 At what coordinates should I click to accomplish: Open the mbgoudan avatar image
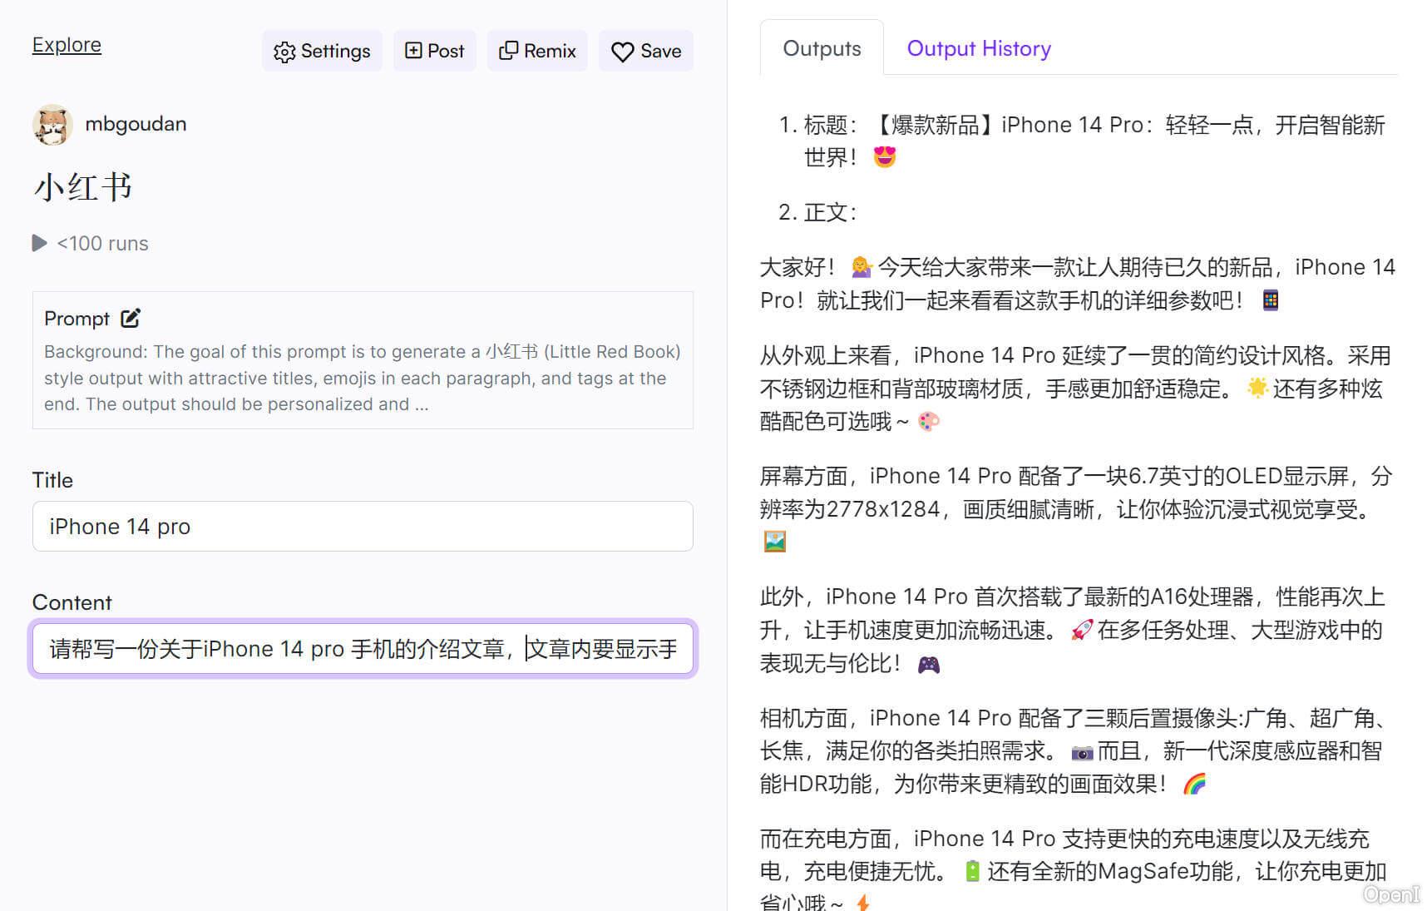click(52, 125)
